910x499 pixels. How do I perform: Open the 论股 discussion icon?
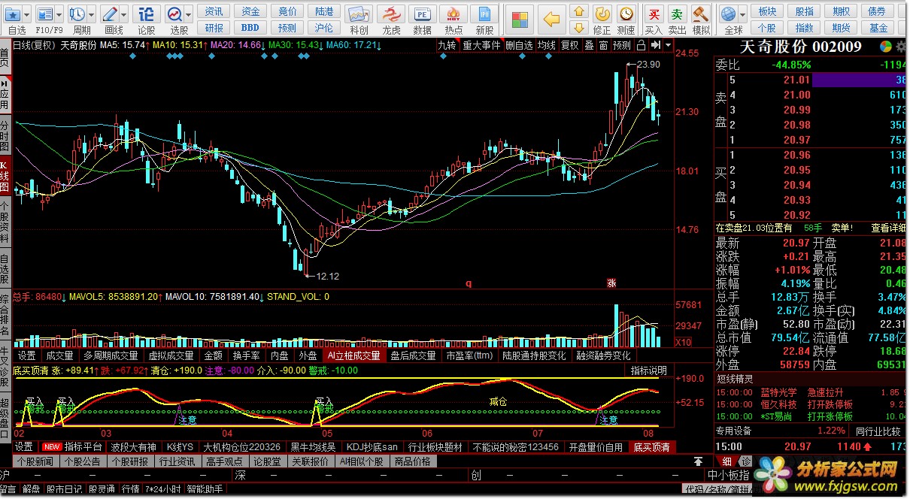pyautogui.click(x=146, y=14)
